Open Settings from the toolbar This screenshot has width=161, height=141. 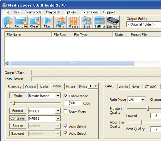click(100, 22)
